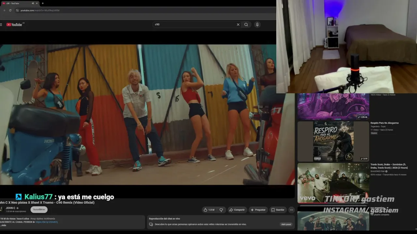Go to YouTube home via logo
The height and width of the screenshot is (234, 417).
(14, 24)
